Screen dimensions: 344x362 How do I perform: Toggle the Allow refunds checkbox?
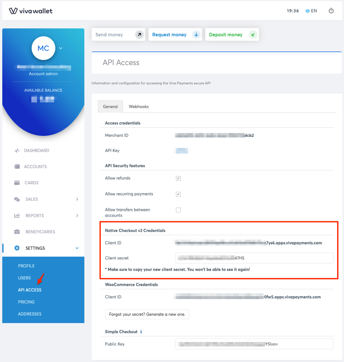point(178,178)
